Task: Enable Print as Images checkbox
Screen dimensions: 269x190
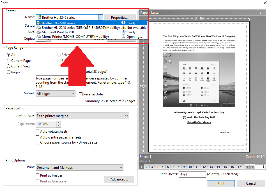Action: click(x=37, y=175)
